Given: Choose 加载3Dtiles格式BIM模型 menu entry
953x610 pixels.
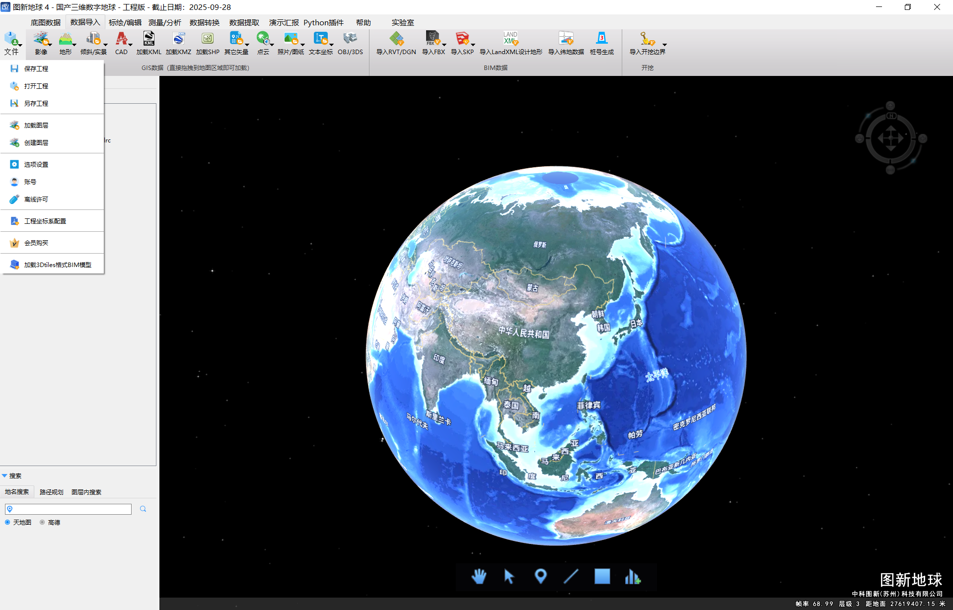Looking at the screenshot, I should [52, 265].
